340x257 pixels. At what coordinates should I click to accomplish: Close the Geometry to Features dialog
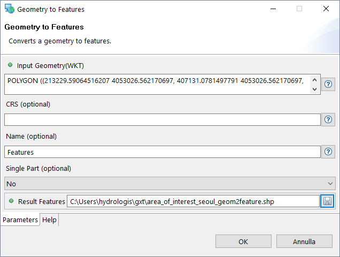point(326,9)
